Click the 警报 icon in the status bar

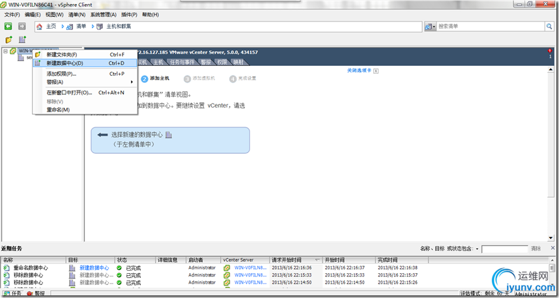pyautogui.click(x=29, y=293)
